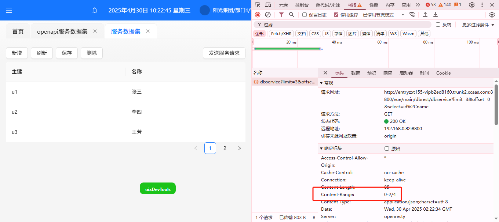This screenshot has width=499, height=222.
Task: Close the 服务数据集 tab
Action: (148, 31)
